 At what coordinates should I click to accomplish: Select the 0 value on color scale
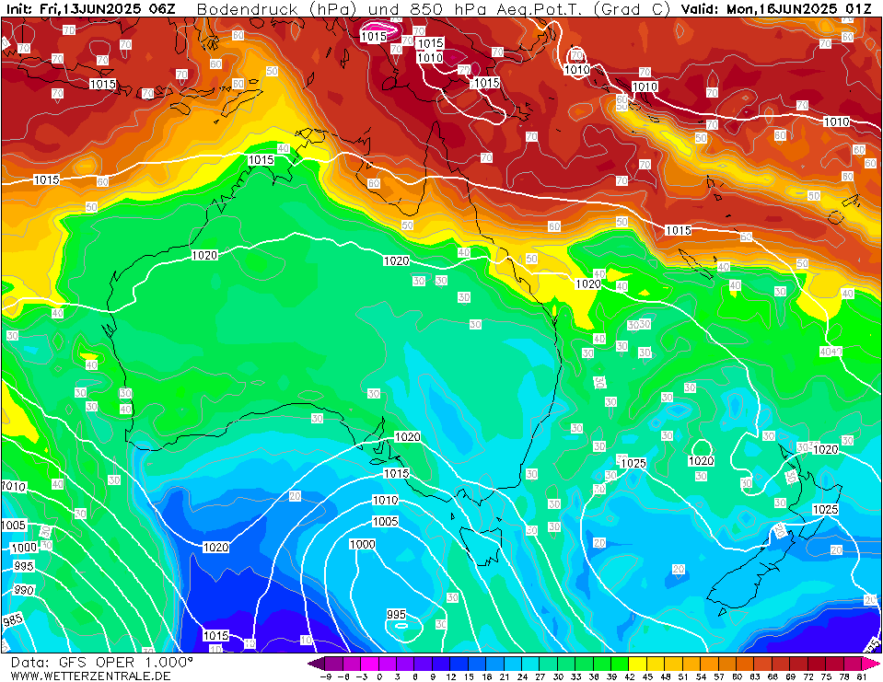[x=379, y=676]
